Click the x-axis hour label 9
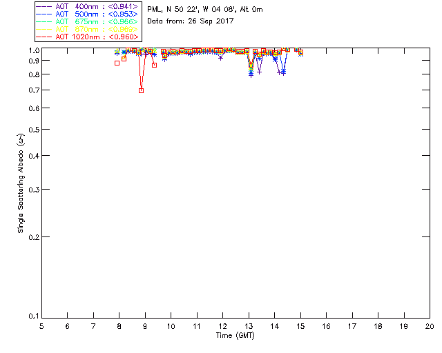 [145, 326]
